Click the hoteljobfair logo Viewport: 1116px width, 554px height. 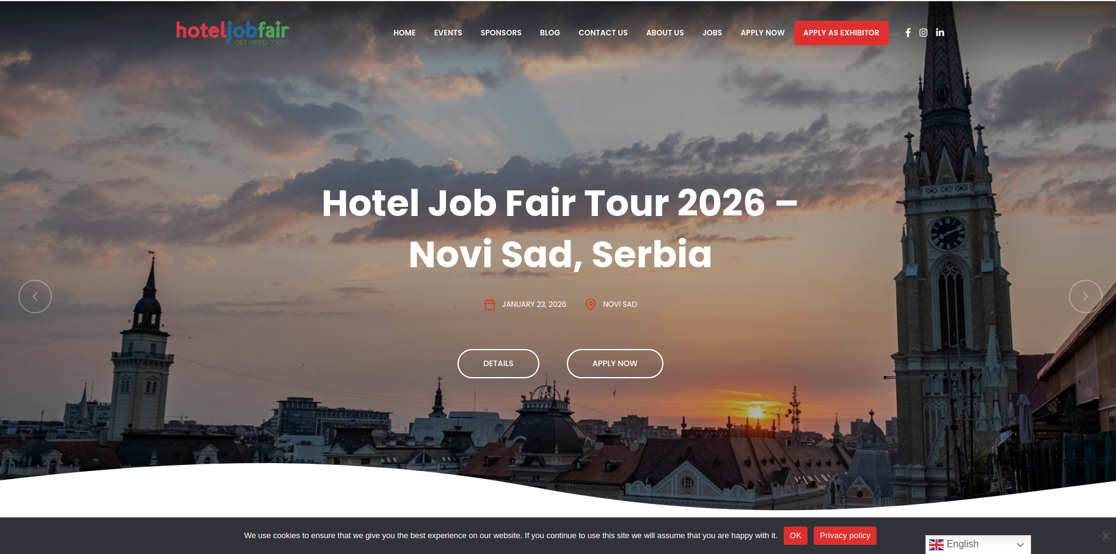click(x=233, y=32)
